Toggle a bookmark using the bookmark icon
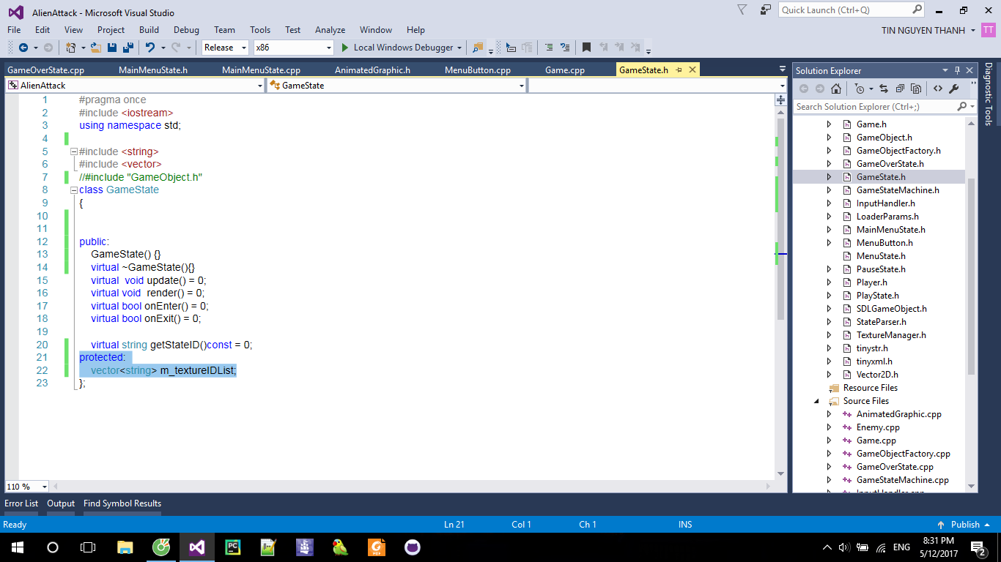1001x562 pixels. click(586, 48)
